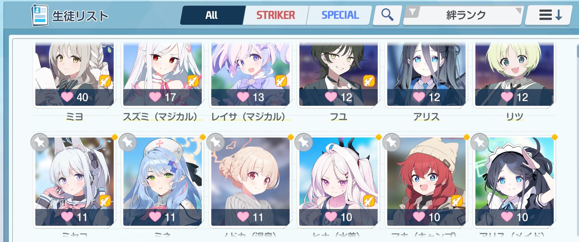This screenshot has width=579, height=242.
Task: Click the student list clipboard icon
Action: [x=40, y=15]
